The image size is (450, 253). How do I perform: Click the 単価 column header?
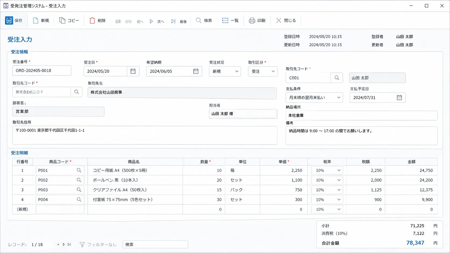coord(284,162)
